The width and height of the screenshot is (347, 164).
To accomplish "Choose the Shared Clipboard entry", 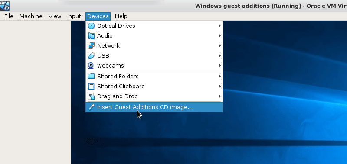I will pos(154,86).
